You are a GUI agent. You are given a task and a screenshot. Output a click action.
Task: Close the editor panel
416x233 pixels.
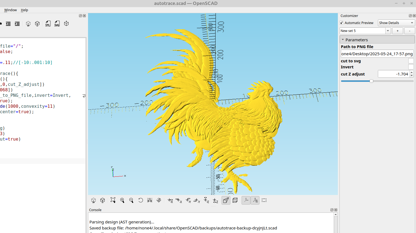[84, 16]
